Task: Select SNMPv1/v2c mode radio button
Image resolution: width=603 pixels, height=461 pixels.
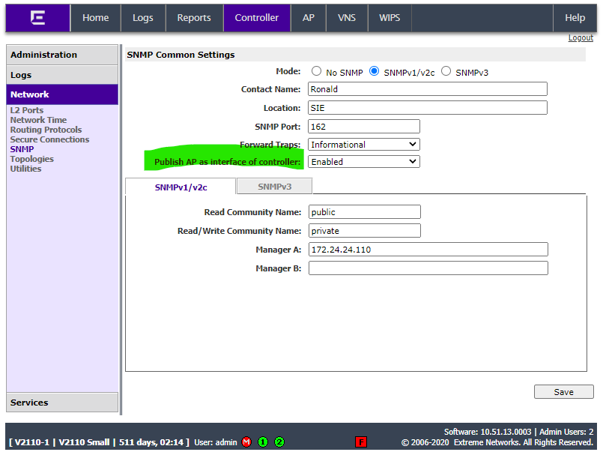Action: [374, 72]
